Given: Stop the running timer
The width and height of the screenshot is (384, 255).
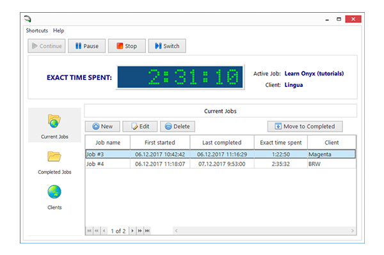Looking at the screenshot, I should pos(127,46).
